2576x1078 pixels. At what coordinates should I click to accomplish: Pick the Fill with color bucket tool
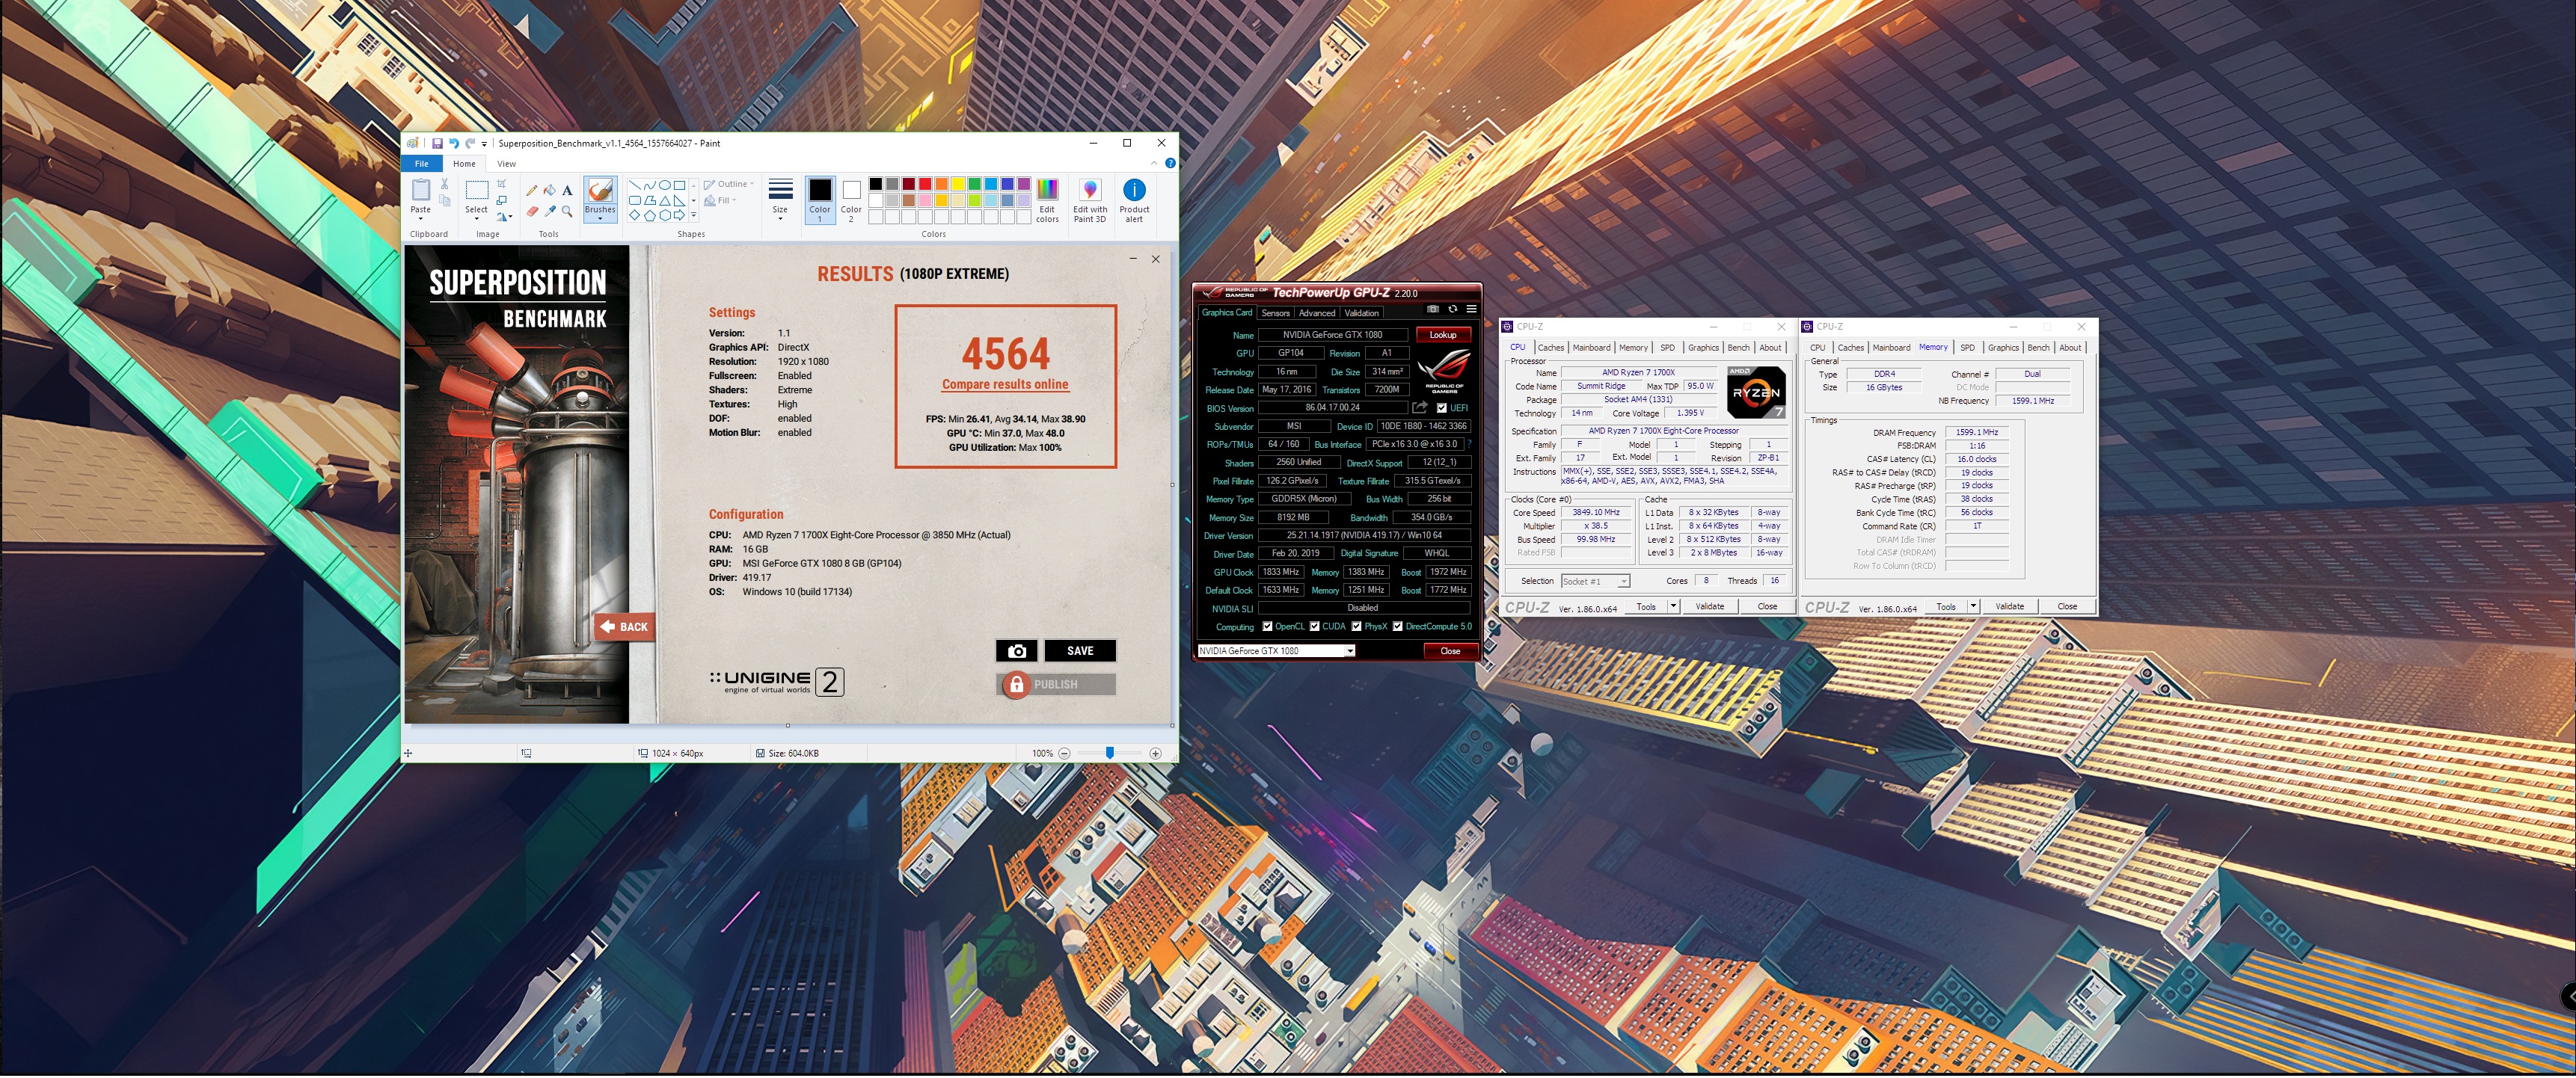(550, 190)
